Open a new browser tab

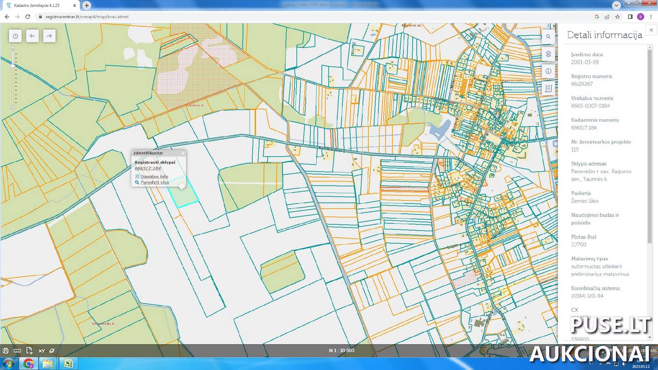point(87,5)
